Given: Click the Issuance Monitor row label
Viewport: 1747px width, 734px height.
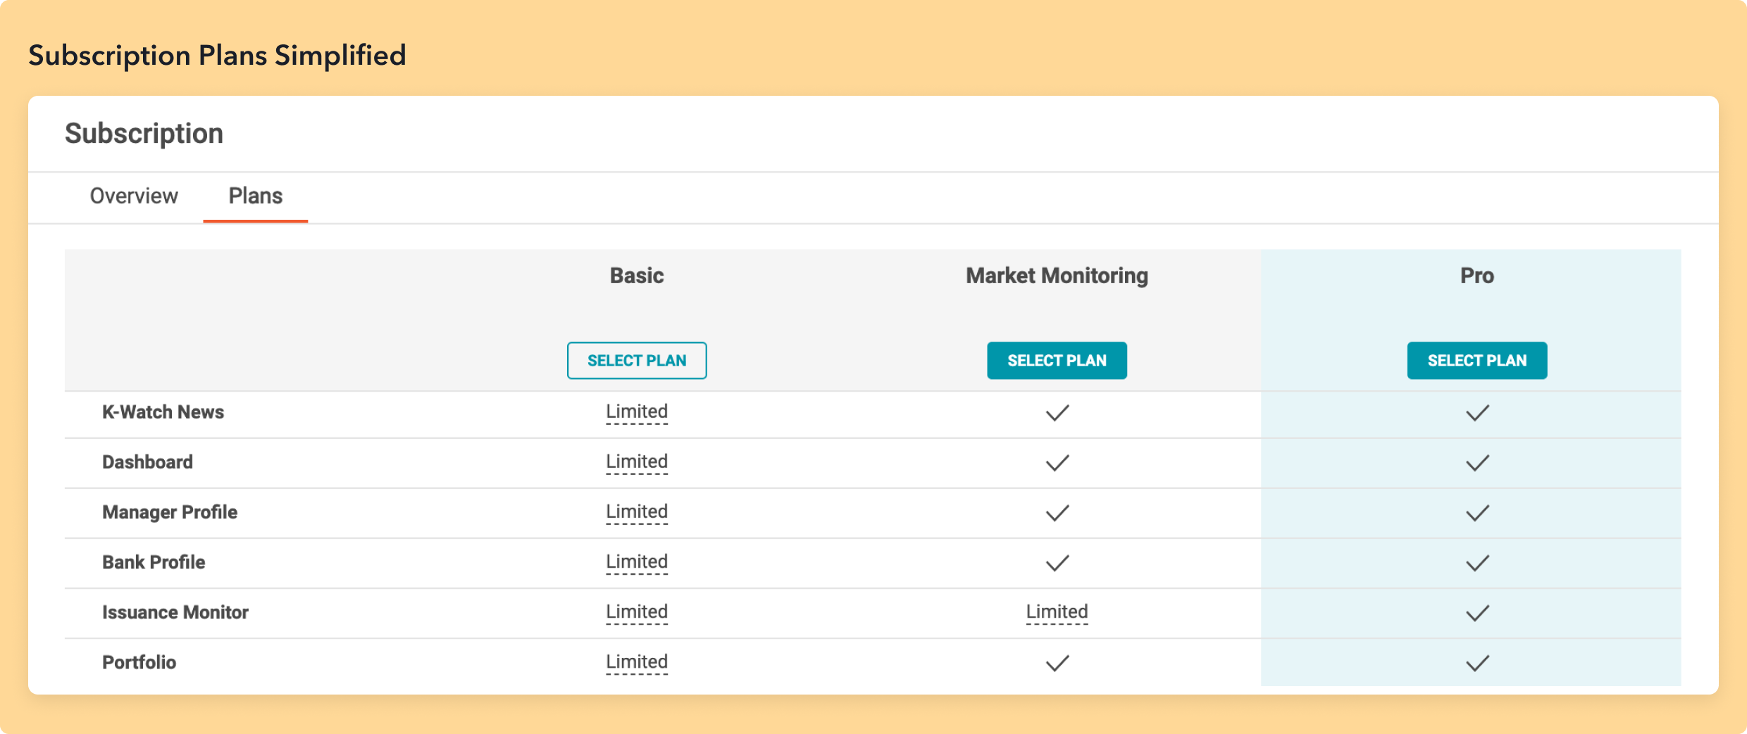Looking at the screenshot, I should (x=175, y=612).
